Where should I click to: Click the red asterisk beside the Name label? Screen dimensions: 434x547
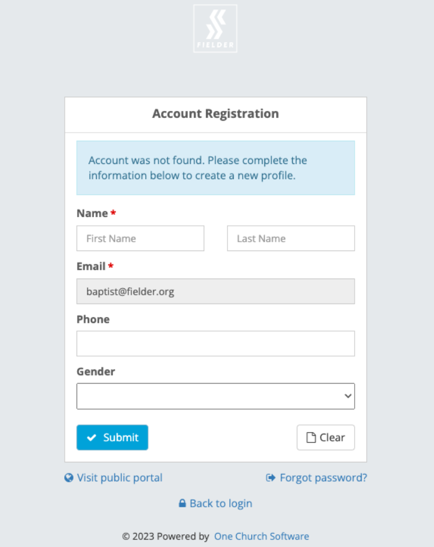(114, 213)
